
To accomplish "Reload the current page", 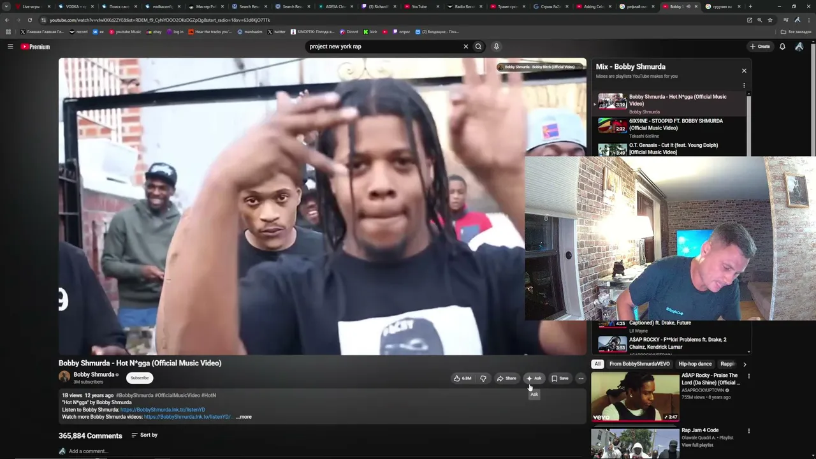I will point(29,20).
